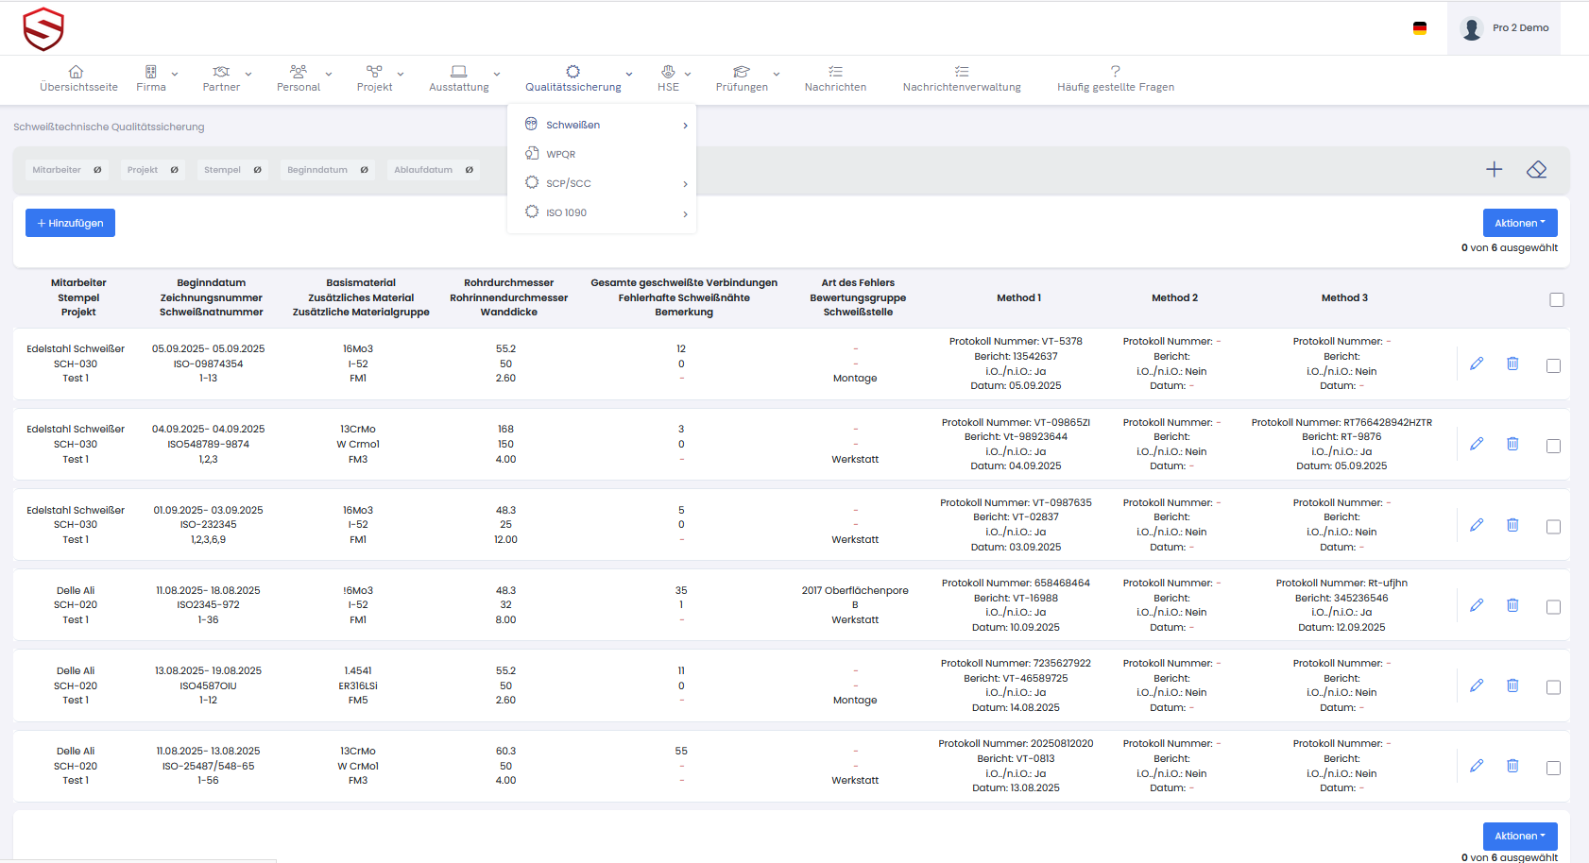Image resolution: width=1589 pixels, height=863 pixels.
Task: Select WPQR from the Qualitätssicherung menu
Action: click(560, 154)
